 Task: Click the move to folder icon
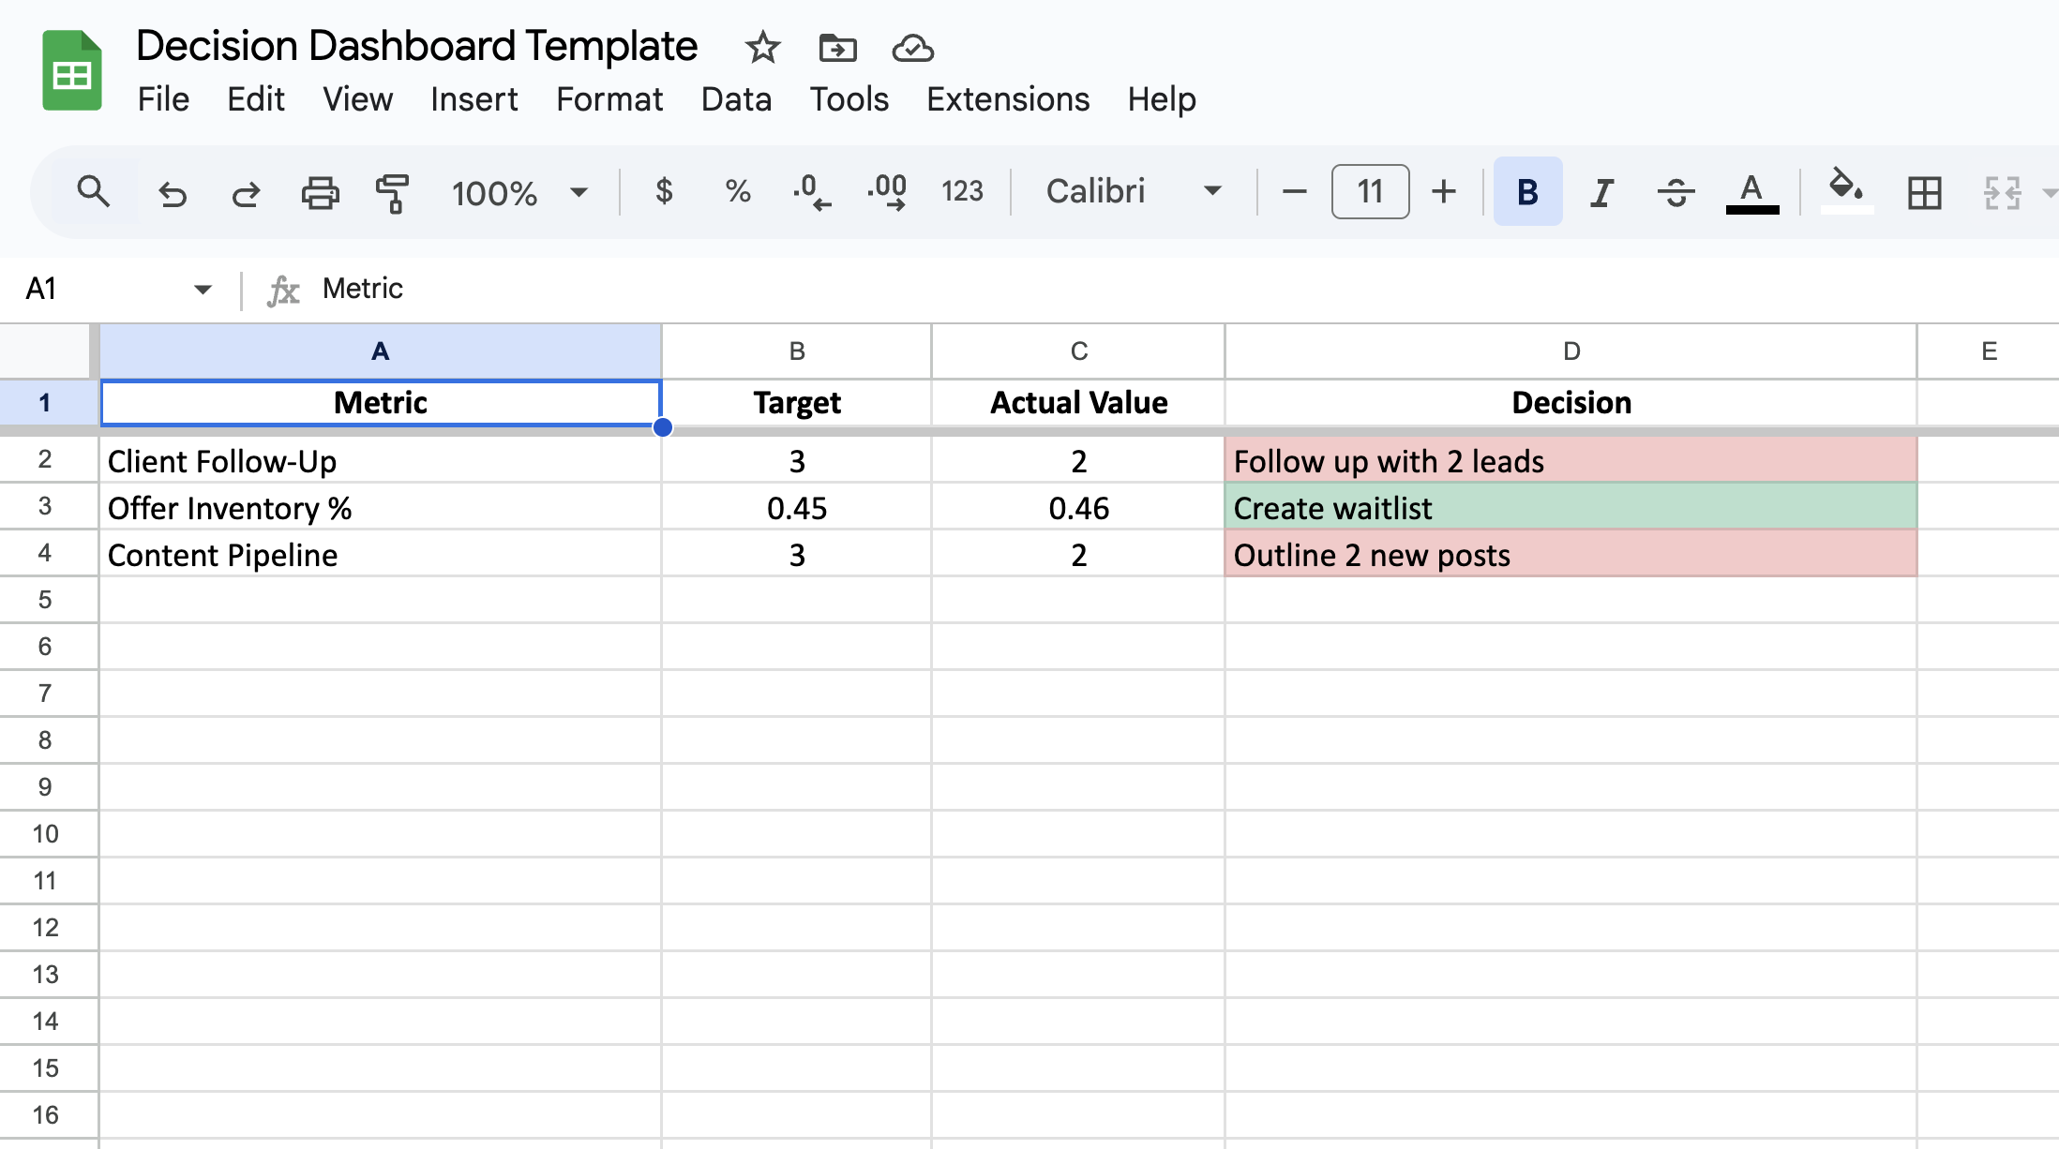837,48
